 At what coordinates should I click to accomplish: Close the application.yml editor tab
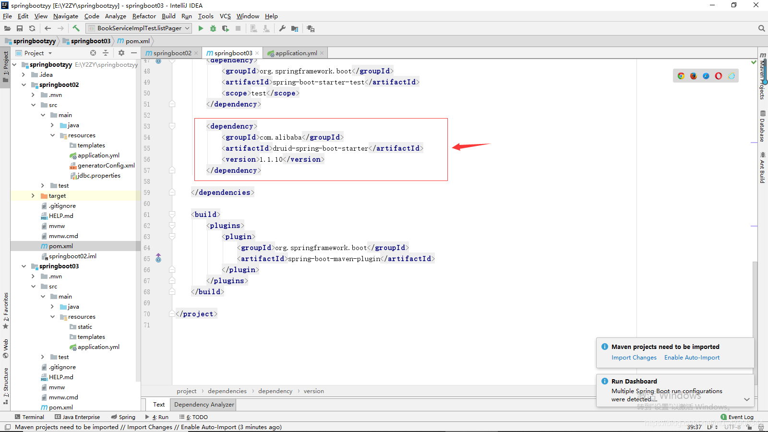click(322, 53)
